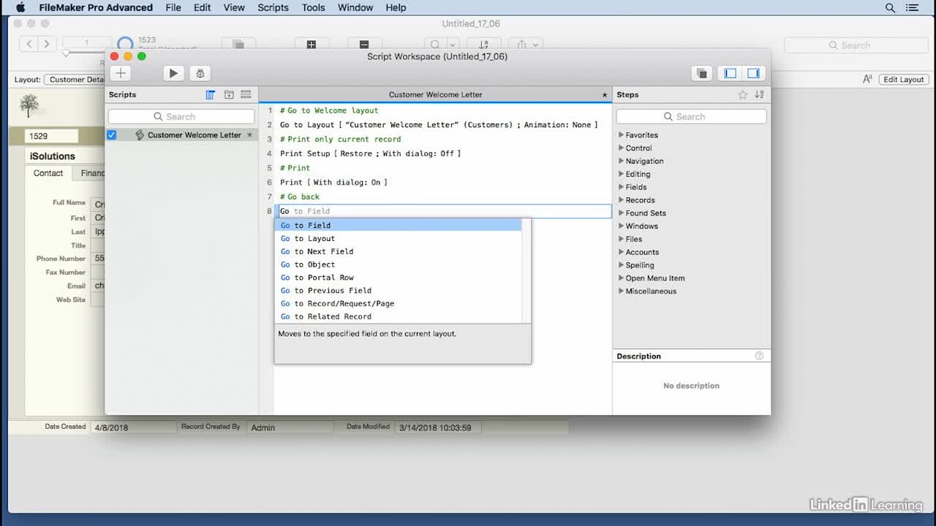The image size is (936, 526).
Task: Go to previous record arrow in main window
Action: click(x=29, y=44)
